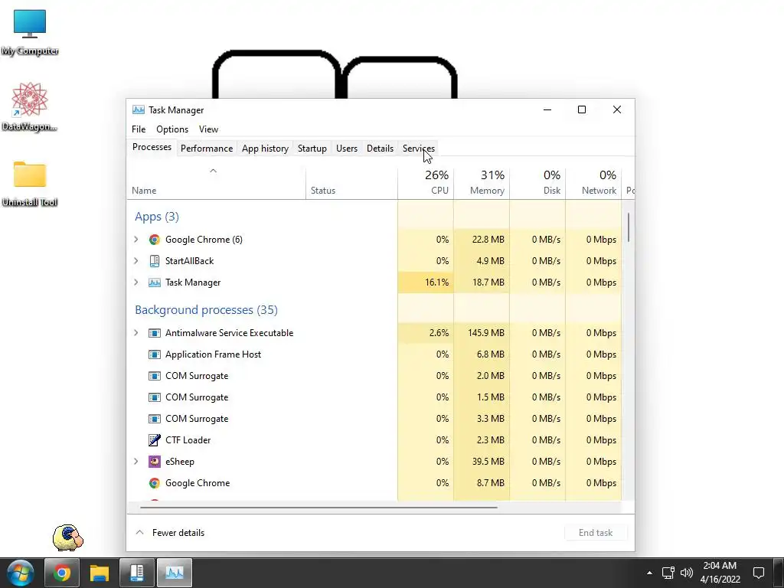Click the StartAllBack process icon
The width and height of the screenshot is (784, 588).
point(155,261)
